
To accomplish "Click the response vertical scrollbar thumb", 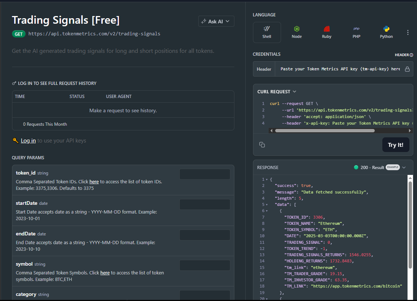I will click(x=410, y=225).
